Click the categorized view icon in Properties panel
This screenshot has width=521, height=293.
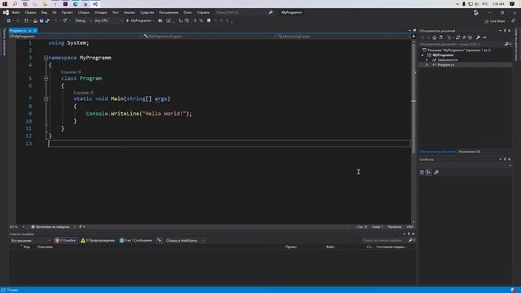pyautogui.click(x=422, y=172)
